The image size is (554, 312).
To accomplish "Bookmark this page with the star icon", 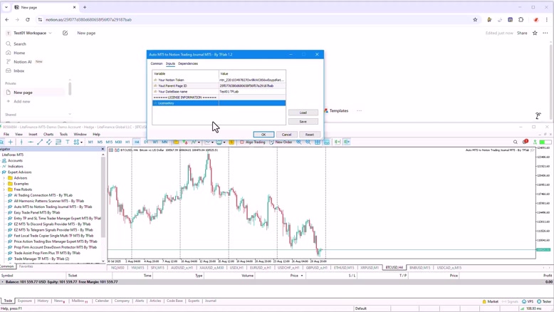I will pos(535,33).
